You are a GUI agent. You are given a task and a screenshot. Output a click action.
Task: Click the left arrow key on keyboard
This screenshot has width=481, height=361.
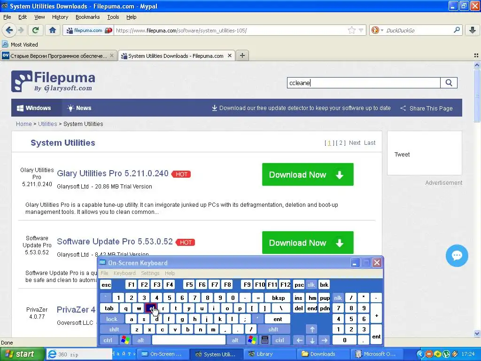(300, 340)
